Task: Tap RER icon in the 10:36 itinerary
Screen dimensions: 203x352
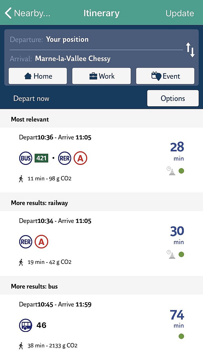Action: (x=65, y=158)
